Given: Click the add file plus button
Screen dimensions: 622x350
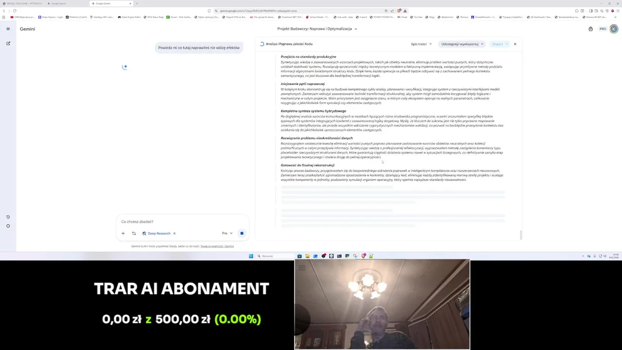Looking at the screenshot, I should tap(123, 233).
